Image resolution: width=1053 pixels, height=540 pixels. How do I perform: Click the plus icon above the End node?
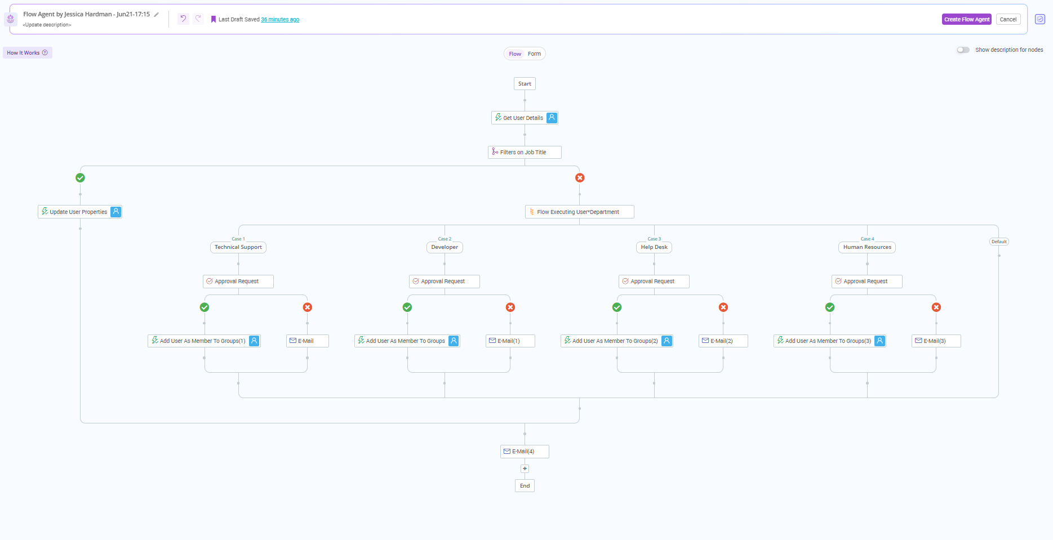click(525, 468)
